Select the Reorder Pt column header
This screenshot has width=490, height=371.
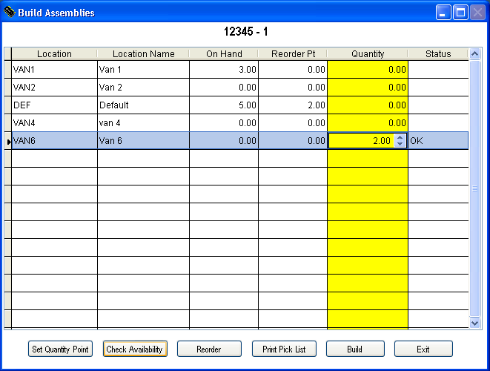pos(292,54)
